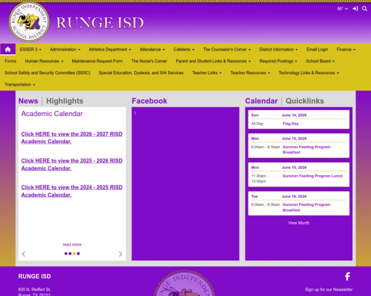This screenshot has height=296, width=371.
Task: Advance to next news slide arrow
Action: click(x=121, y=254)
